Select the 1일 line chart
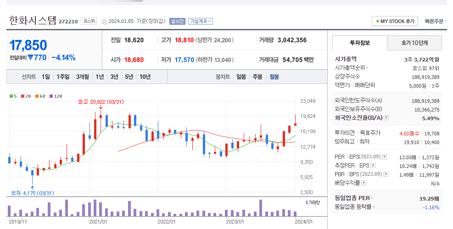 click(x=45, y=77)
